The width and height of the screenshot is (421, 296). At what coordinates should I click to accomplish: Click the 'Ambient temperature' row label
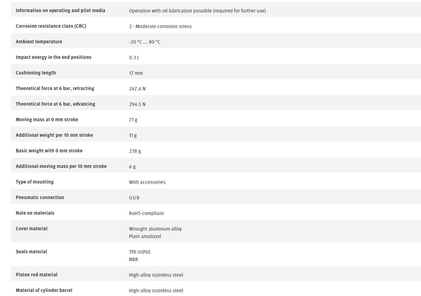(39, 42)
